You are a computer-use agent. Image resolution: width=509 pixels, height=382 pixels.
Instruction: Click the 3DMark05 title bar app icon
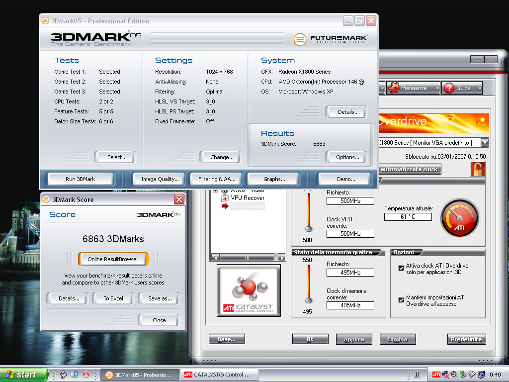pos(45,21)
